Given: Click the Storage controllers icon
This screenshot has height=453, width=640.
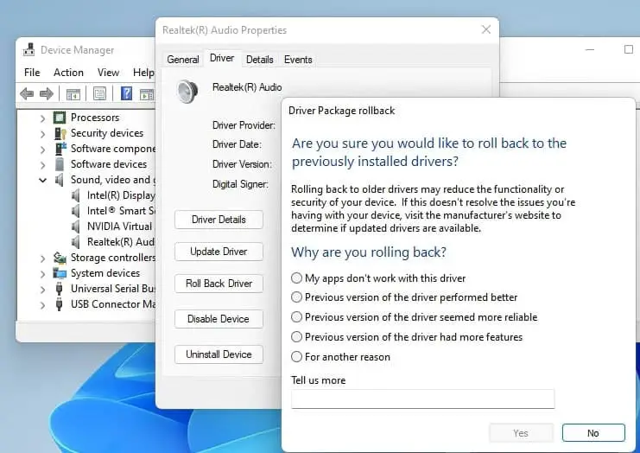Looking at the screenshot, I should click(60, 258).
